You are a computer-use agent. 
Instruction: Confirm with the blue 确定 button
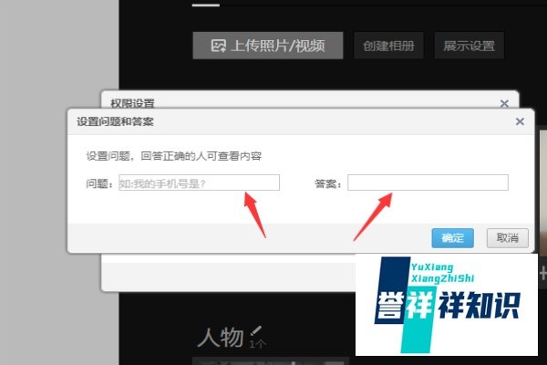pos(452,238)
